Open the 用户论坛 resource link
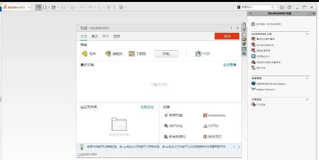Viewport: 319px width, 160px height. point(173,126)
